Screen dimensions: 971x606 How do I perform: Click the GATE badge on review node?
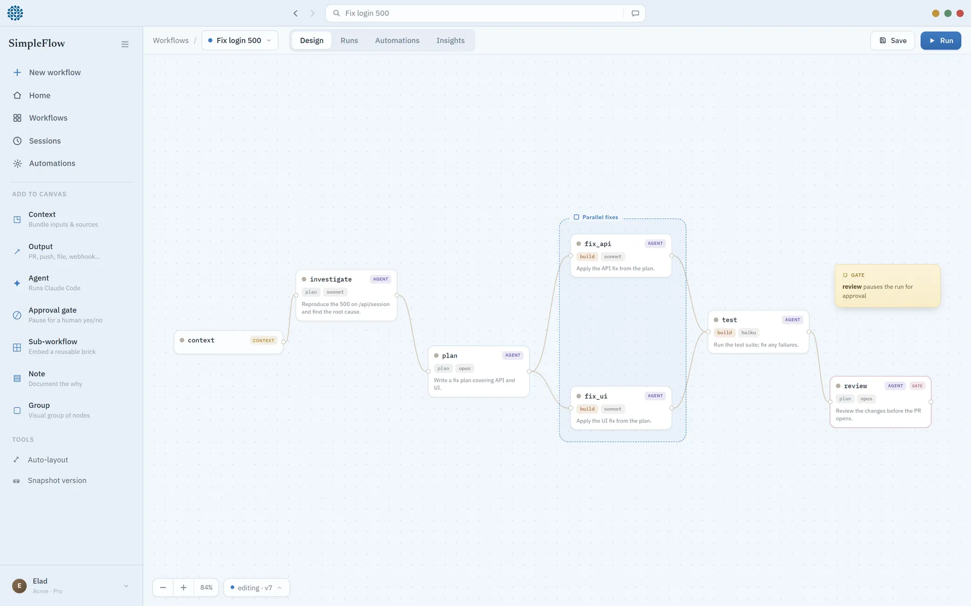tap(917, 386)
